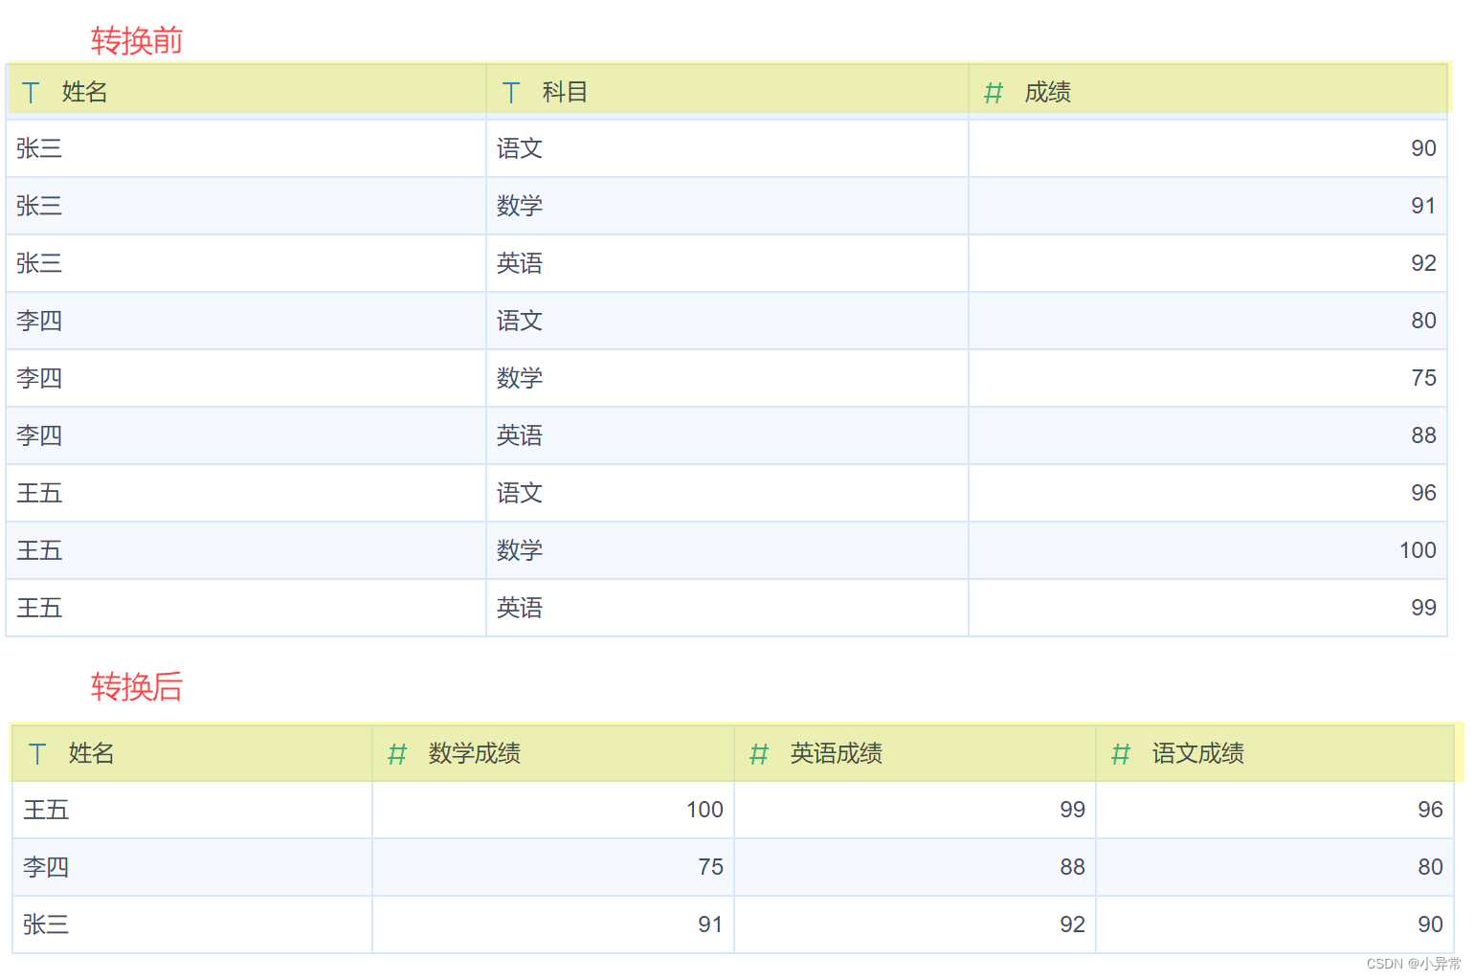Select the 英语成绩 column header
Screen dimensions: 1475x980
915,753
